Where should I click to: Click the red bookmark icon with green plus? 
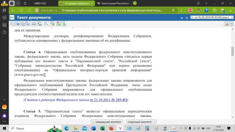[x=58, y=23]
